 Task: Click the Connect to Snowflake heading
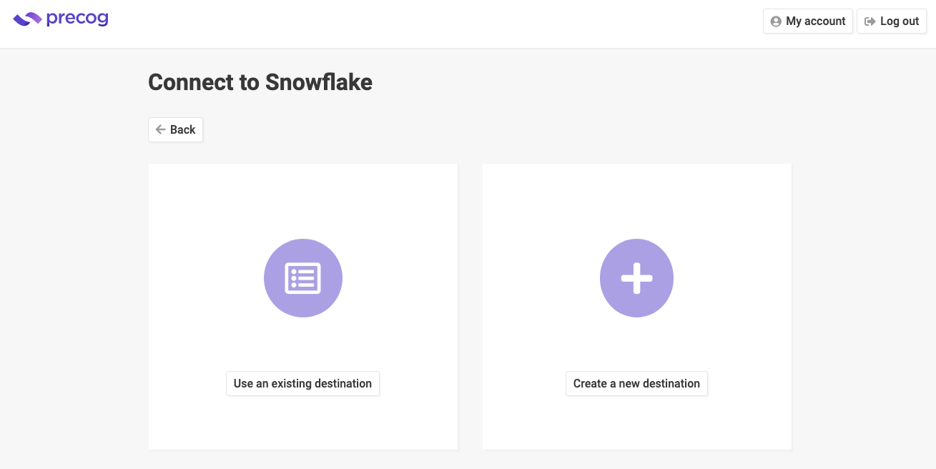tap(260, 82)
